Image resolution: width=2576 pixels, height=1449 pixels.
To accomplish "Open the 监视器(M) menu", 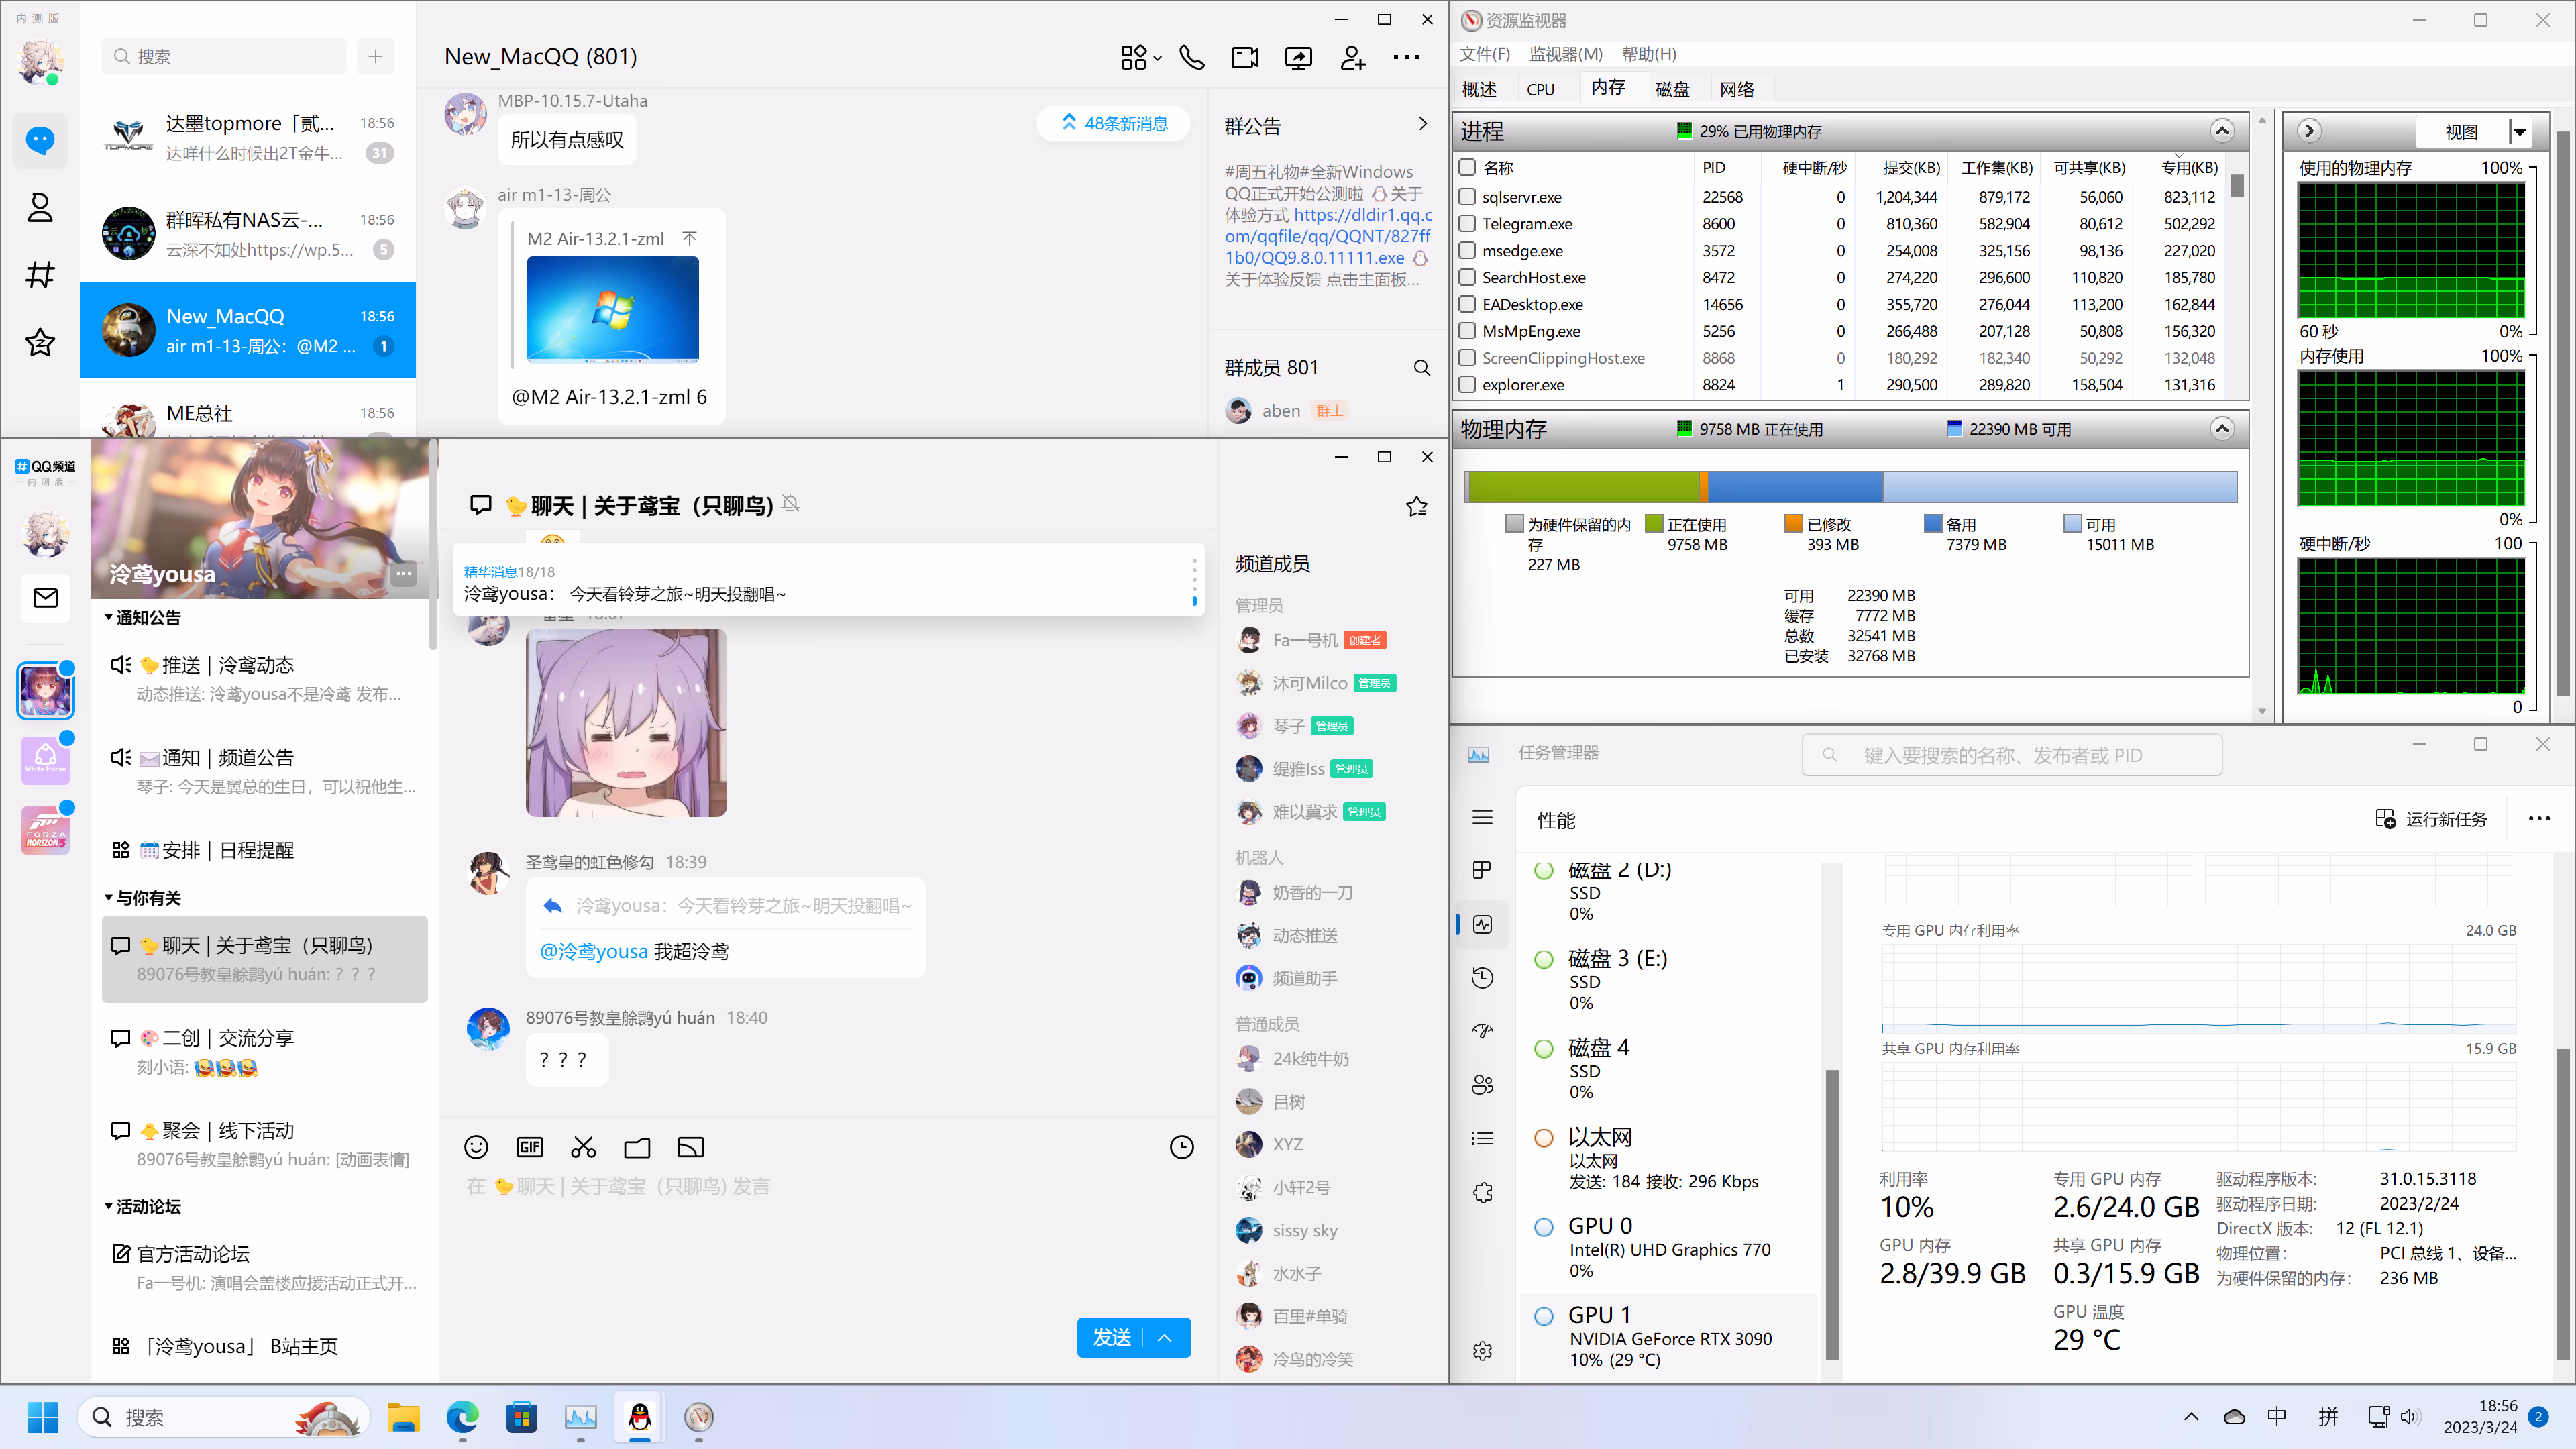I will coord(1565,54).
